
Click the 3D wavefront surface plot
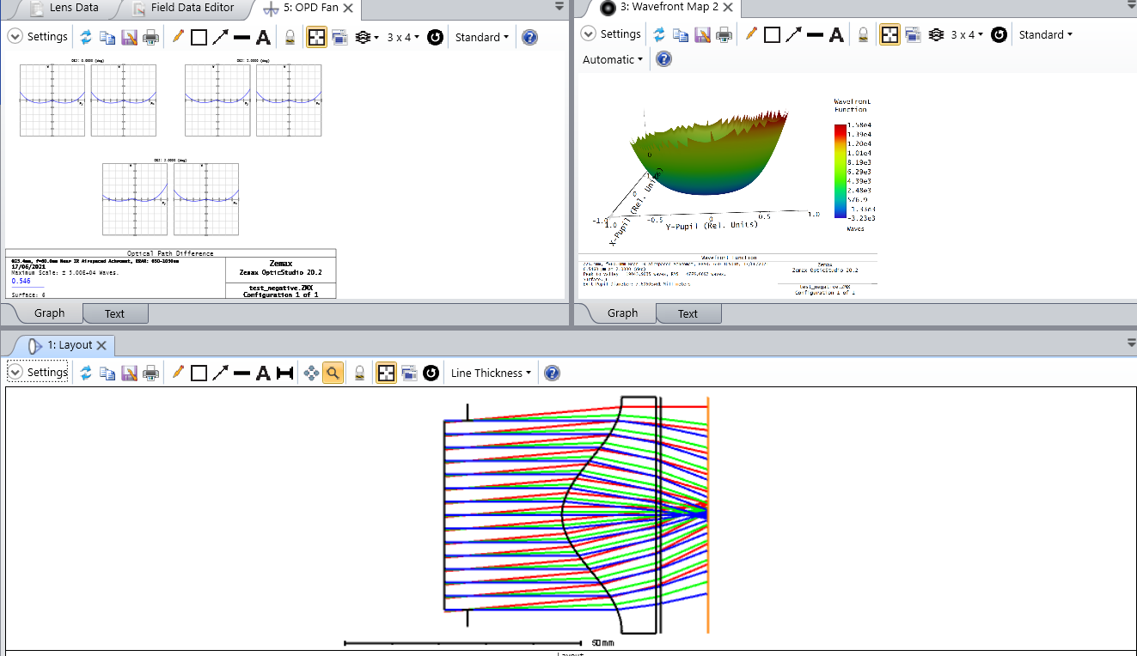pyautogui.click(x=709, y=155)
